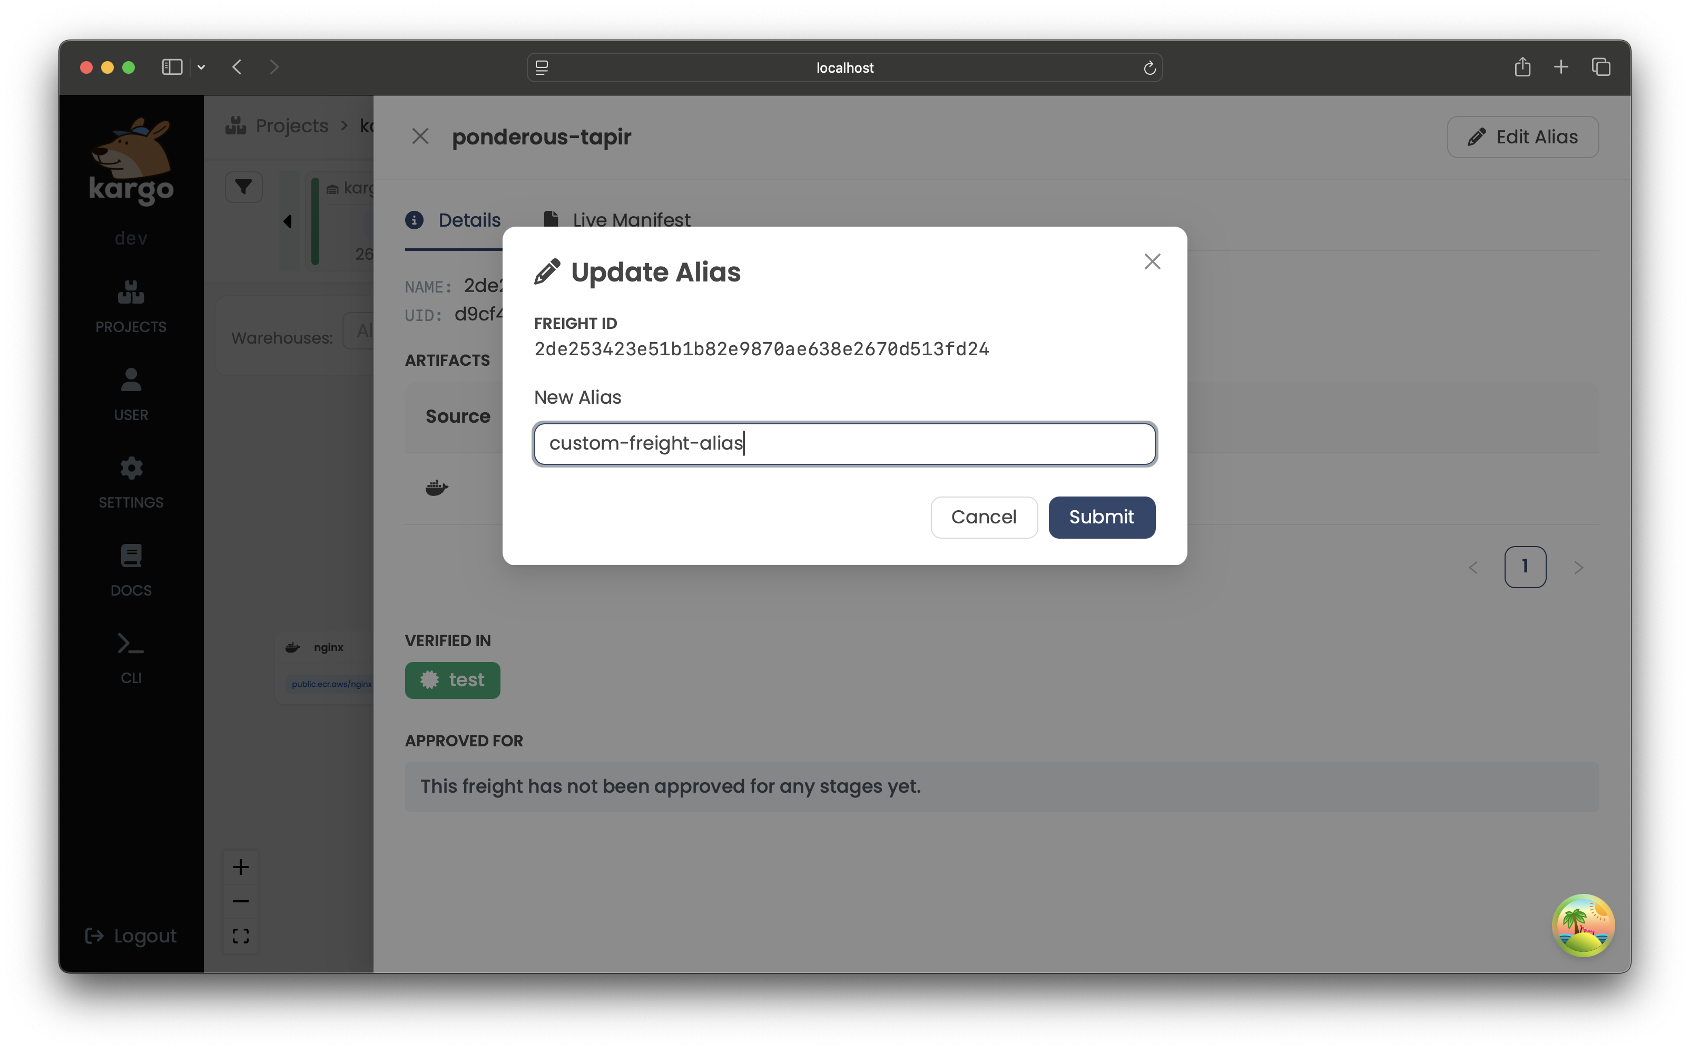Click the New Alias text field
1690x1051 pixels.
(844, 443)
